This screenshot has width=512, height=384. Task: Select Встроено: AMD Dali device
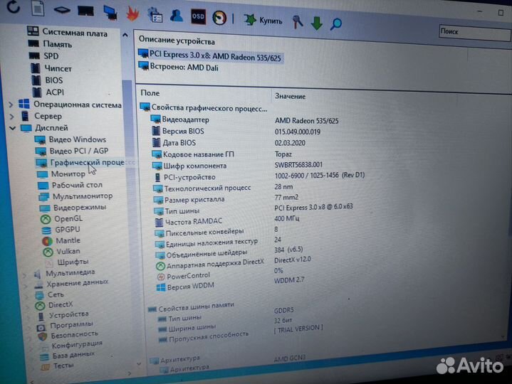tap(178, 67)
